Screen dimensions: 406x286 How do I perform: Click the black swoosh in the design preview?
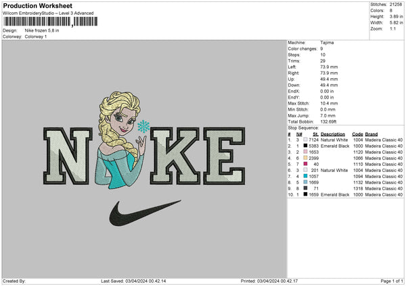[145, 213]
